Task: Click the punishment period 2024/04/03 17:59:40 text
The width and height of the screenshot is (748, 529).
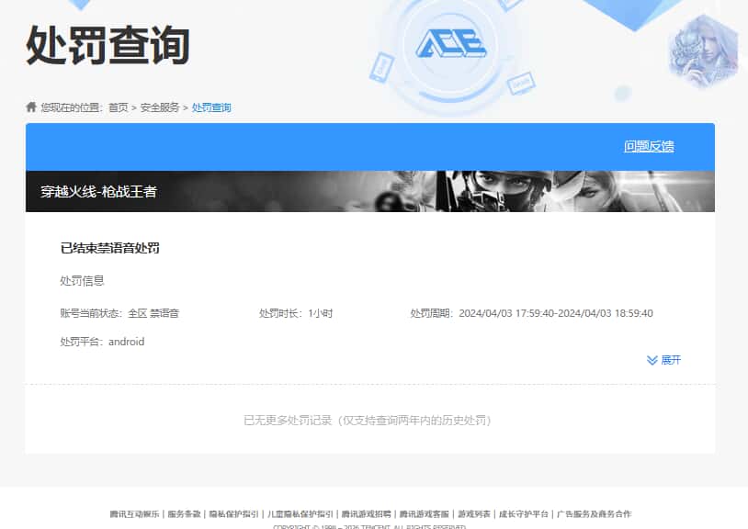Action: (532, 313)
